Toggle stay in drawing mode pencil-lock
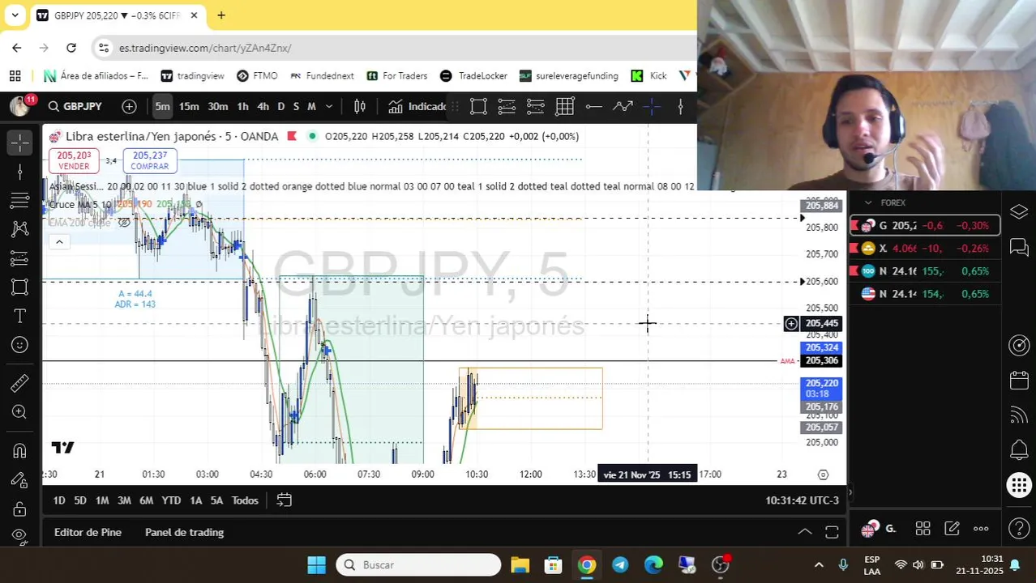The width and height of the screenshot is (1036, 583). tap(19, 479)
